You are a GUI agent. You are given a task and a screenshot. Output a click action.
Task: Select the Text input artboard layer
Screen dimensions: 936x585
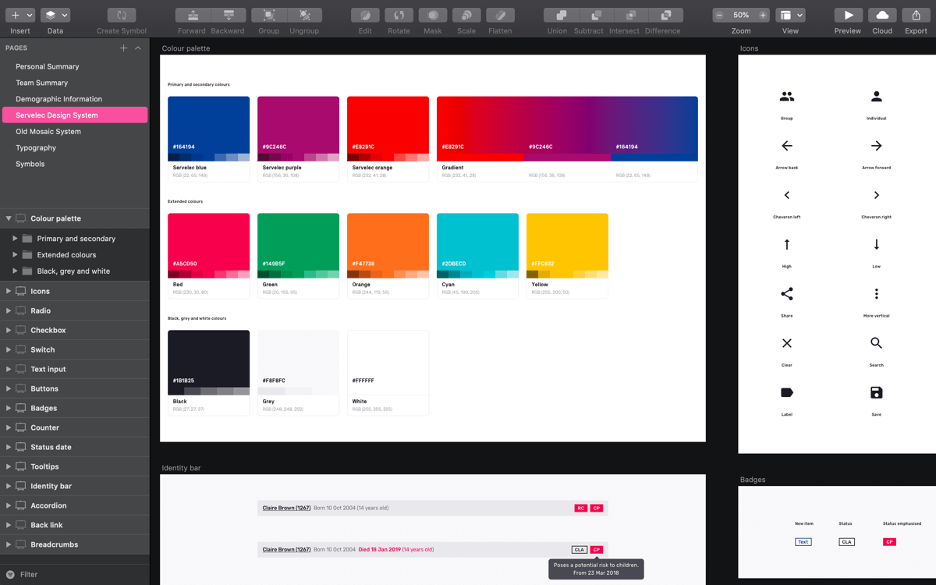coord(75,369)
